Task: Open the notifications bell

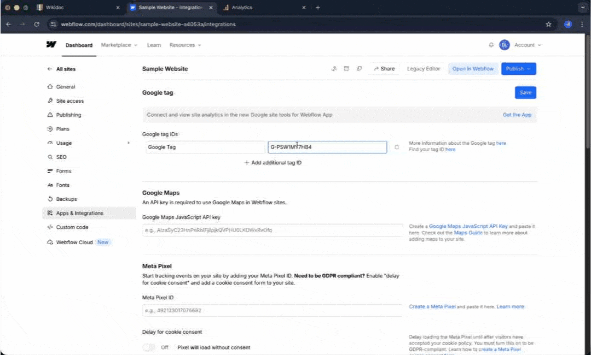Action: point(491,45)
